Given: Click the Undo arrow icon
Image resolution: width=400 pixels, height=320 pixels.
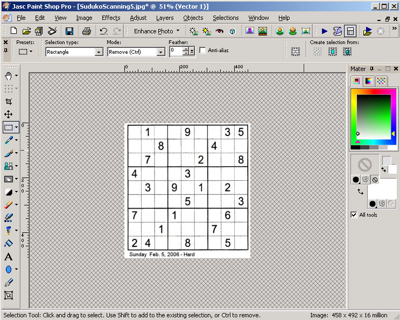Looking at the screenshot, I should coord(103,31).
